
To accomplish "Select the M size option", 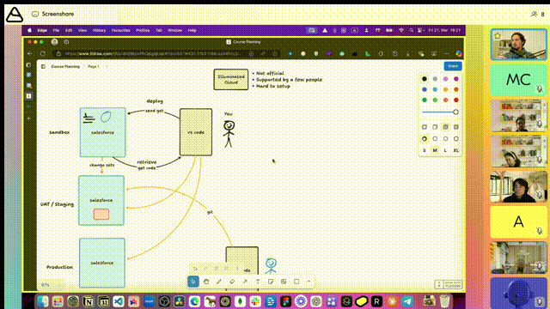I will click(435, 150).
